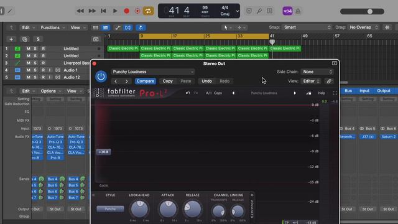Screen dimensions: 398x224
Task: Open the pointer tool menu
Action: 227,27
